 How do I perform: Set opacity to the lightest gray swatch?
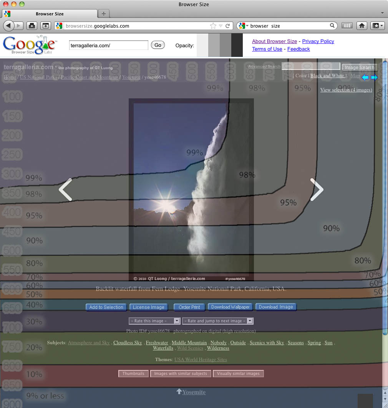point(202,45)
